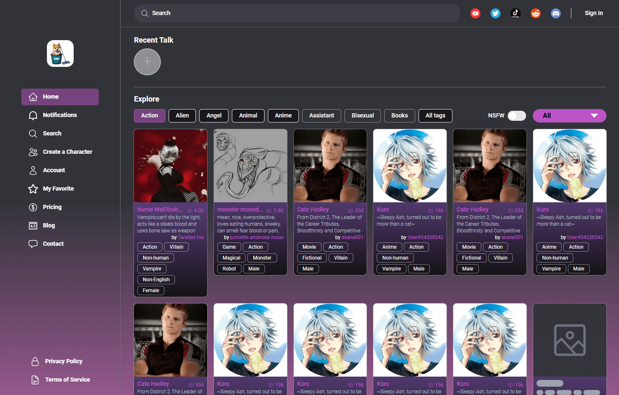The height and width of the screenshot is (395, 619).
Task: Open the TikTok icon in header
Action: pos(515,13)
